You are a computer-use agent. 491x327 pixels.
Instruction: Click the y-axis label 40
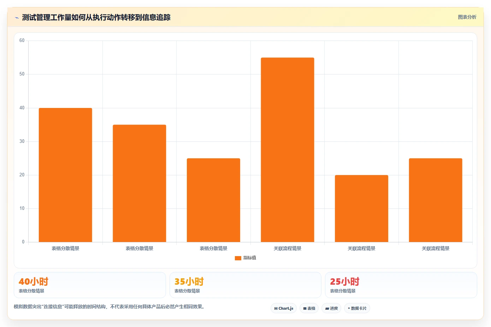[22, 108]
